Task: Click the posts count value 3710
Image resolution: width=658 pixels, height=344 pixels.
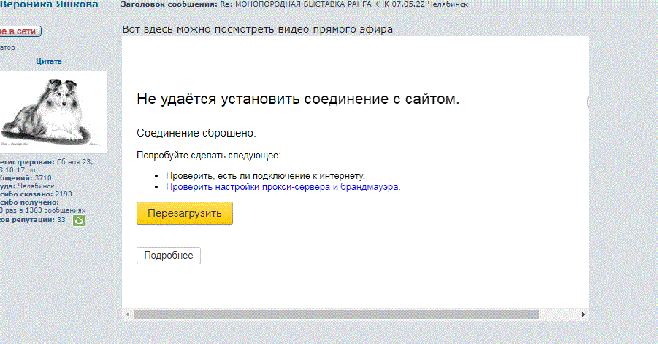Action: point(43,178)
